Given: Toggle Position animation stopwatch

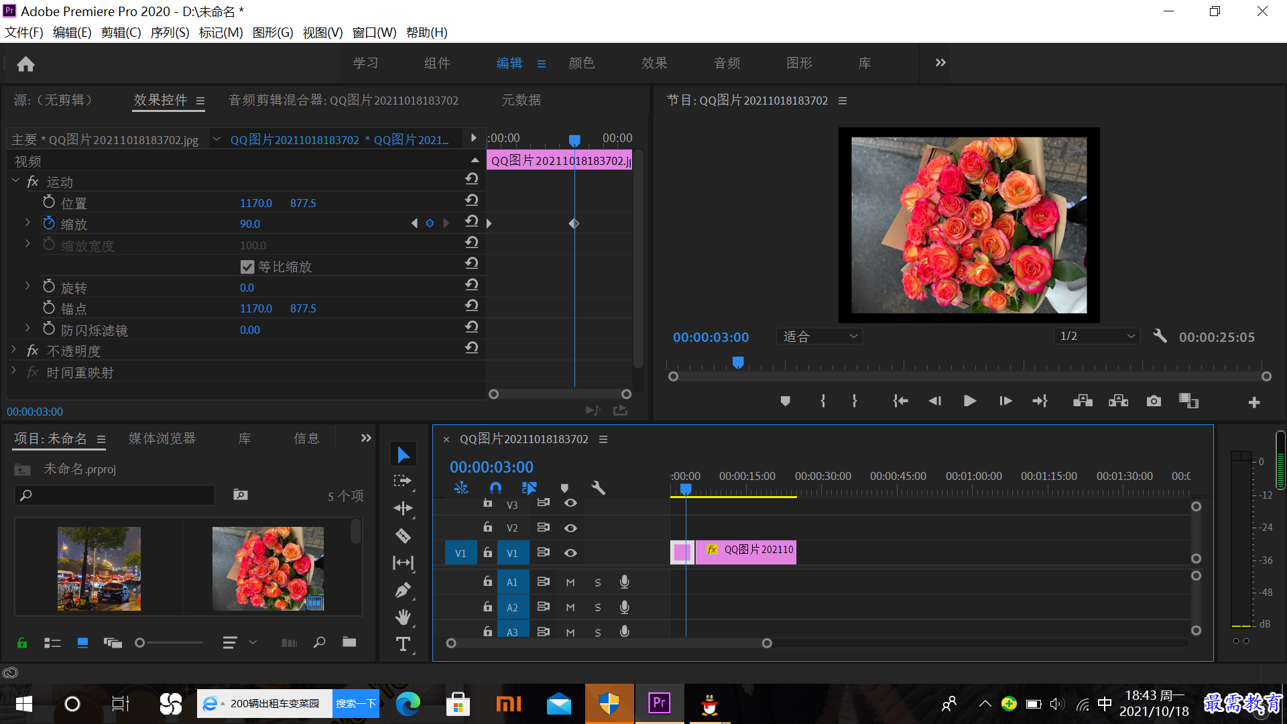Looking at the screenshot, I should pos(49,202).
